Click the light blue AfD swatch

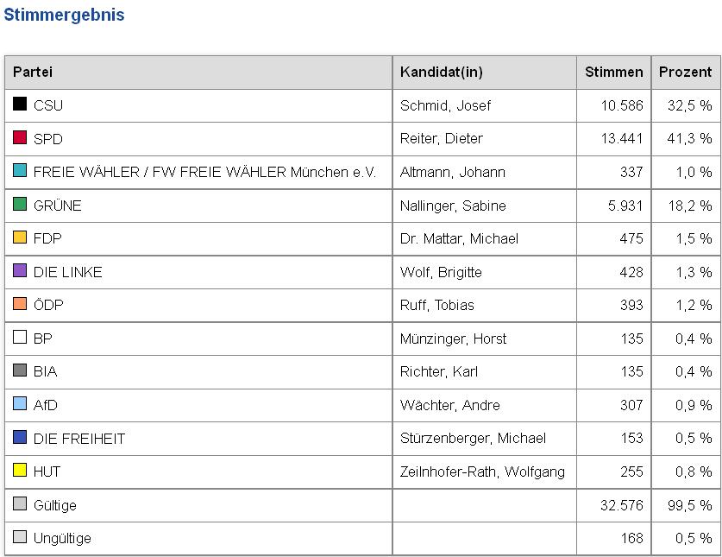tap(20, 404)
